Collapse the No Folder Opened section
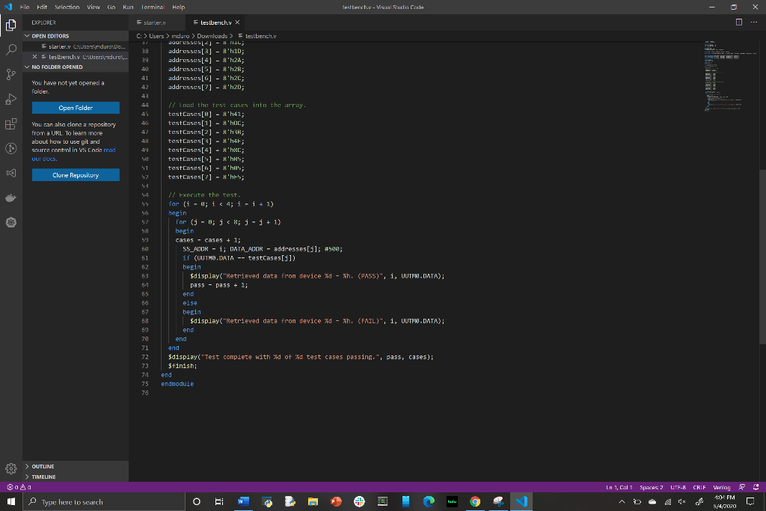 coord(76,67)
